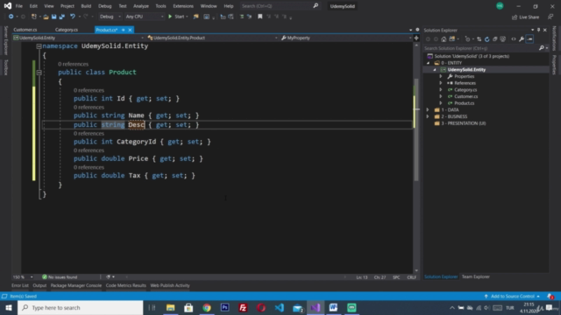Screen dimensions: 561x315
Task: Click the editor vertical scrollbar
Action: 416,157
